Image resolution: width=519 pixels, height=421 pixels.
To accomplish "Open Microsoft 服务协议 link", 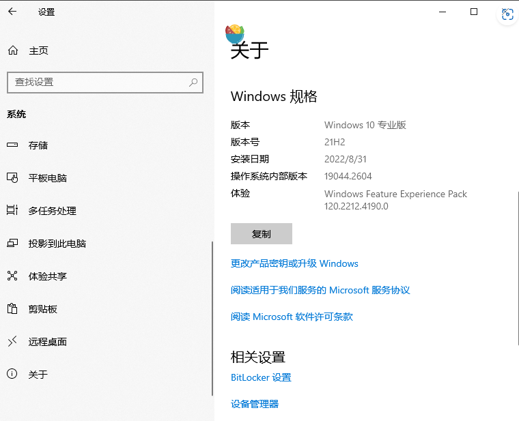I will pos(320,290).
